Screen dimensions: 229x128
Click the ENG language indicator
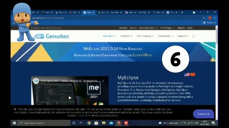click(197, 123)
